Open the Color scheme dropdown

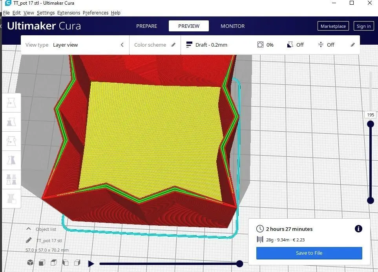pos(155,45)
